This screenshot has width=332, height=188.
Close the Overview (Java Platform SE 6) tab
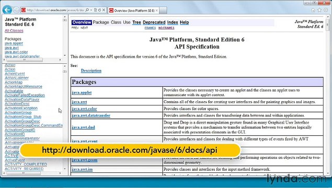coord(157,10)
